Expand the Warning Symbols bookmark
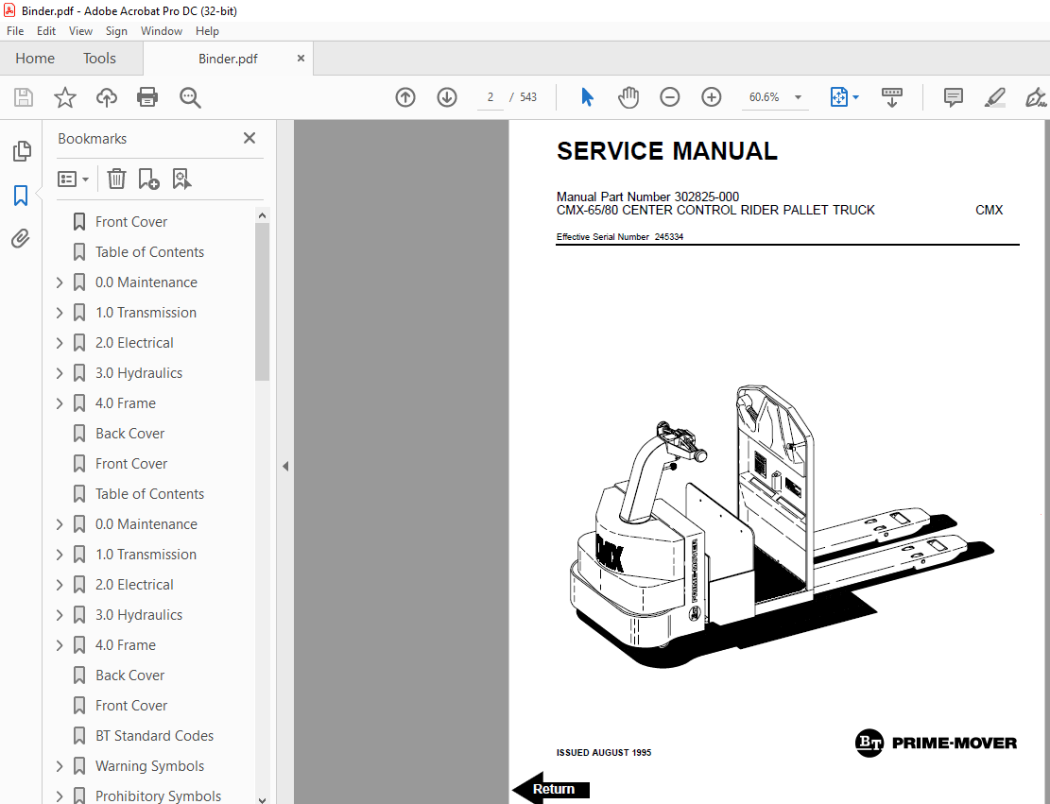Image resolution: width=1050 pixels, height=804 pixels. [x=60, y=766]
